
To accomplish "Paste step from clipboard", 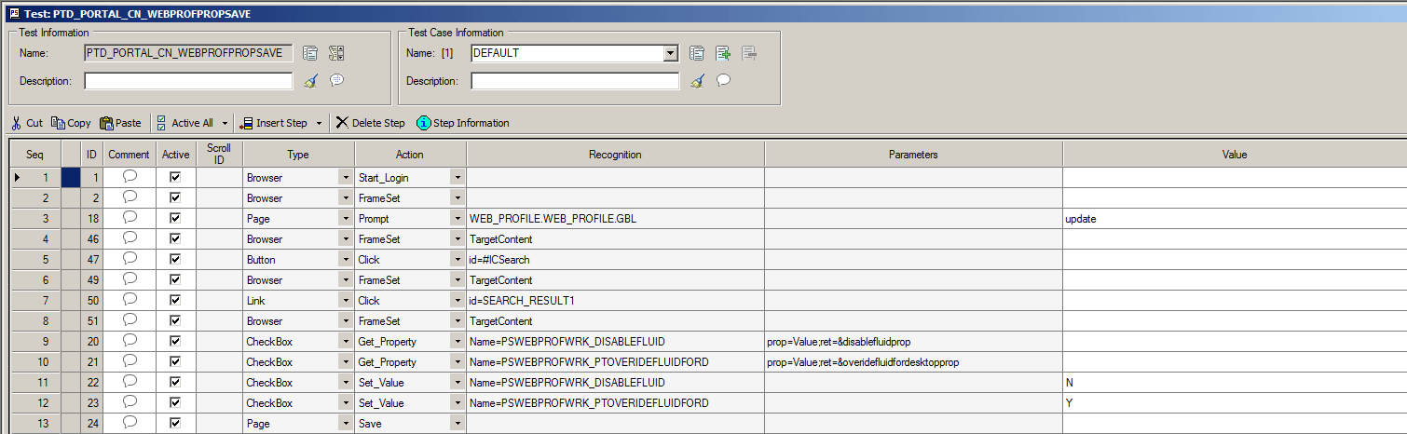I will tap(121, 123).
